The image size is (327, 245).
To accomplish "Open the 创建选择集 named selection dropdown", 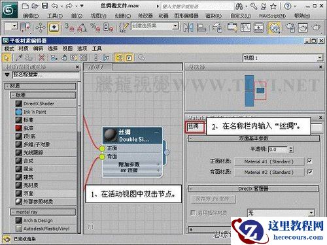I will tap(175, 26).
